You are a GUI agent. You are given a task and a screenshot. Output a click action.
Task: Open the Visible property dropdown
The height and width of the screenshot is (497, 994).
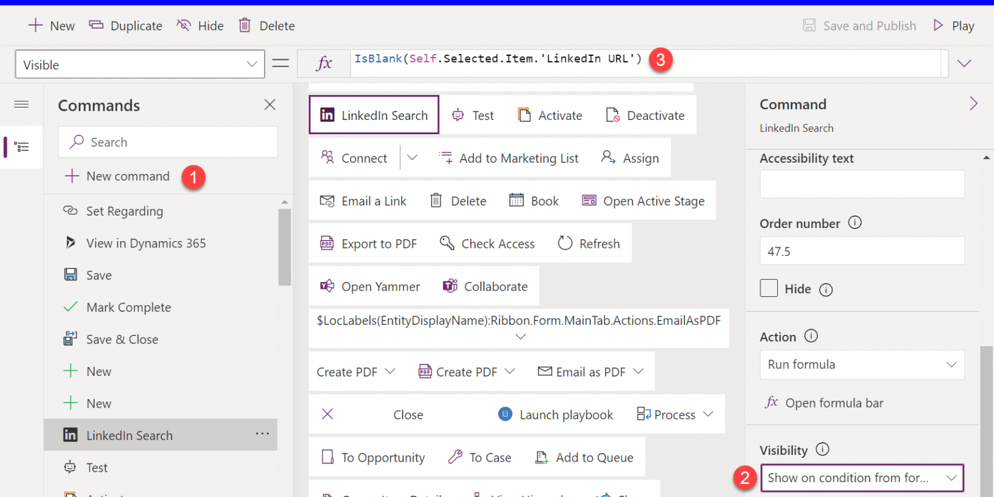[x=140, y=64]
